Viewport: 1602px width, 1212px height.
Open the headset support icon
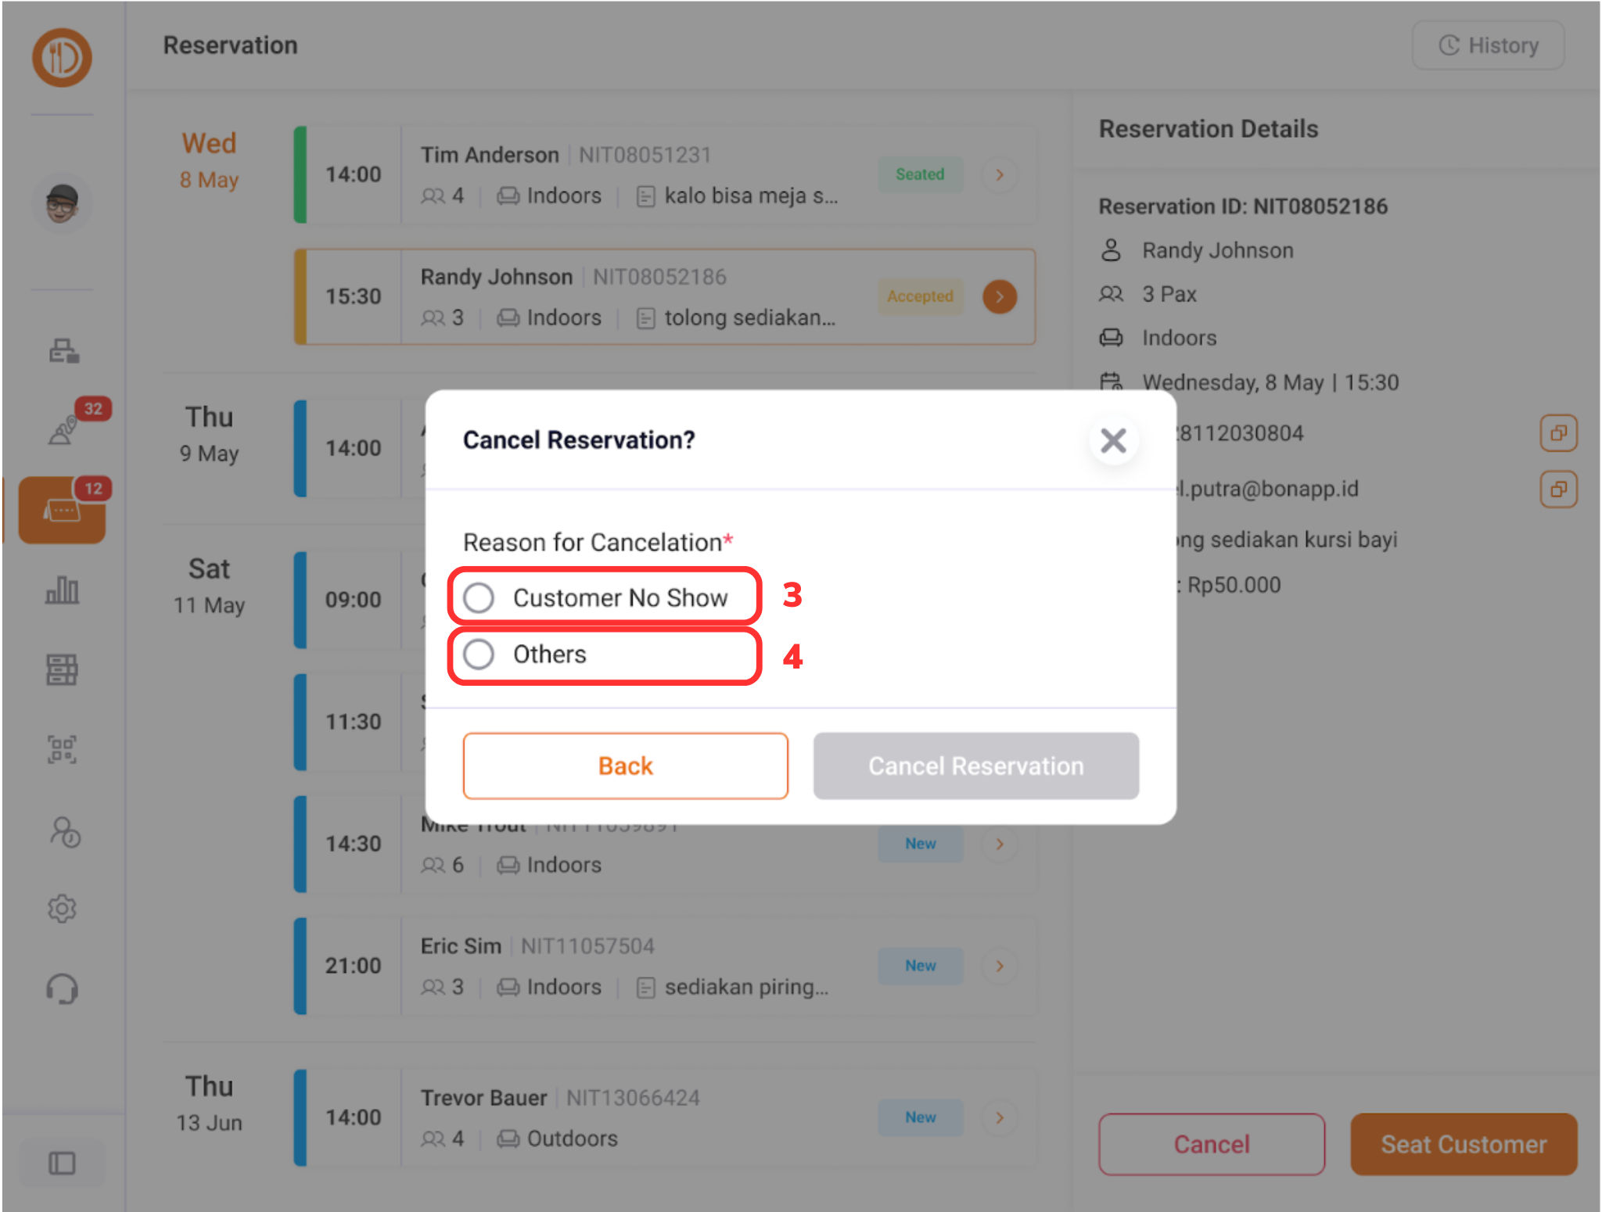point(62,989)
